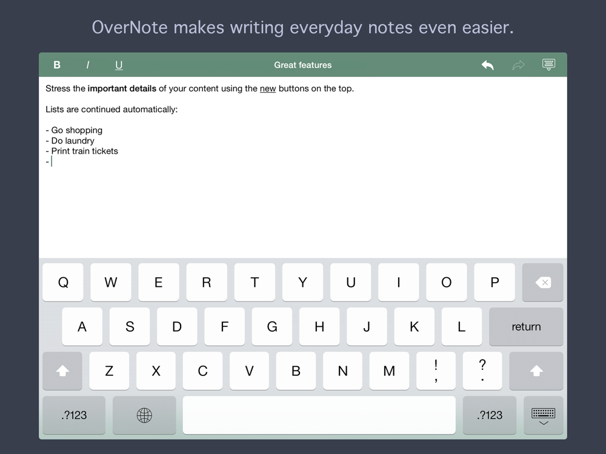Image resolution: width=606 pixels, height=454 pixels.
Task: Click the '- Do laundry' list item
Action: pyautogui.click(x=70, y=140)
